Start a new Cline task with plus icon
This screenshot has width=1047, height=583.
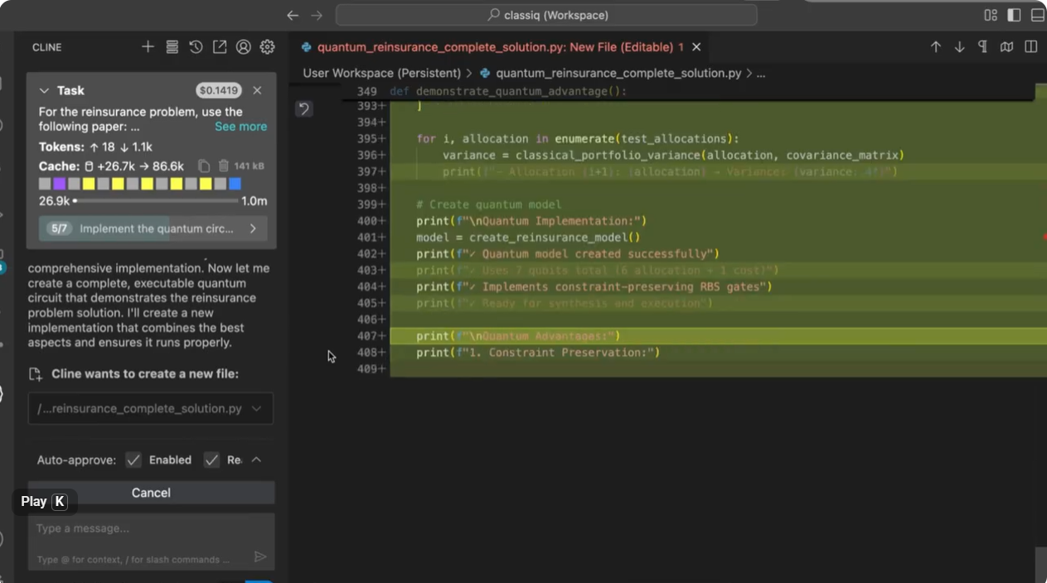[148, 47]
